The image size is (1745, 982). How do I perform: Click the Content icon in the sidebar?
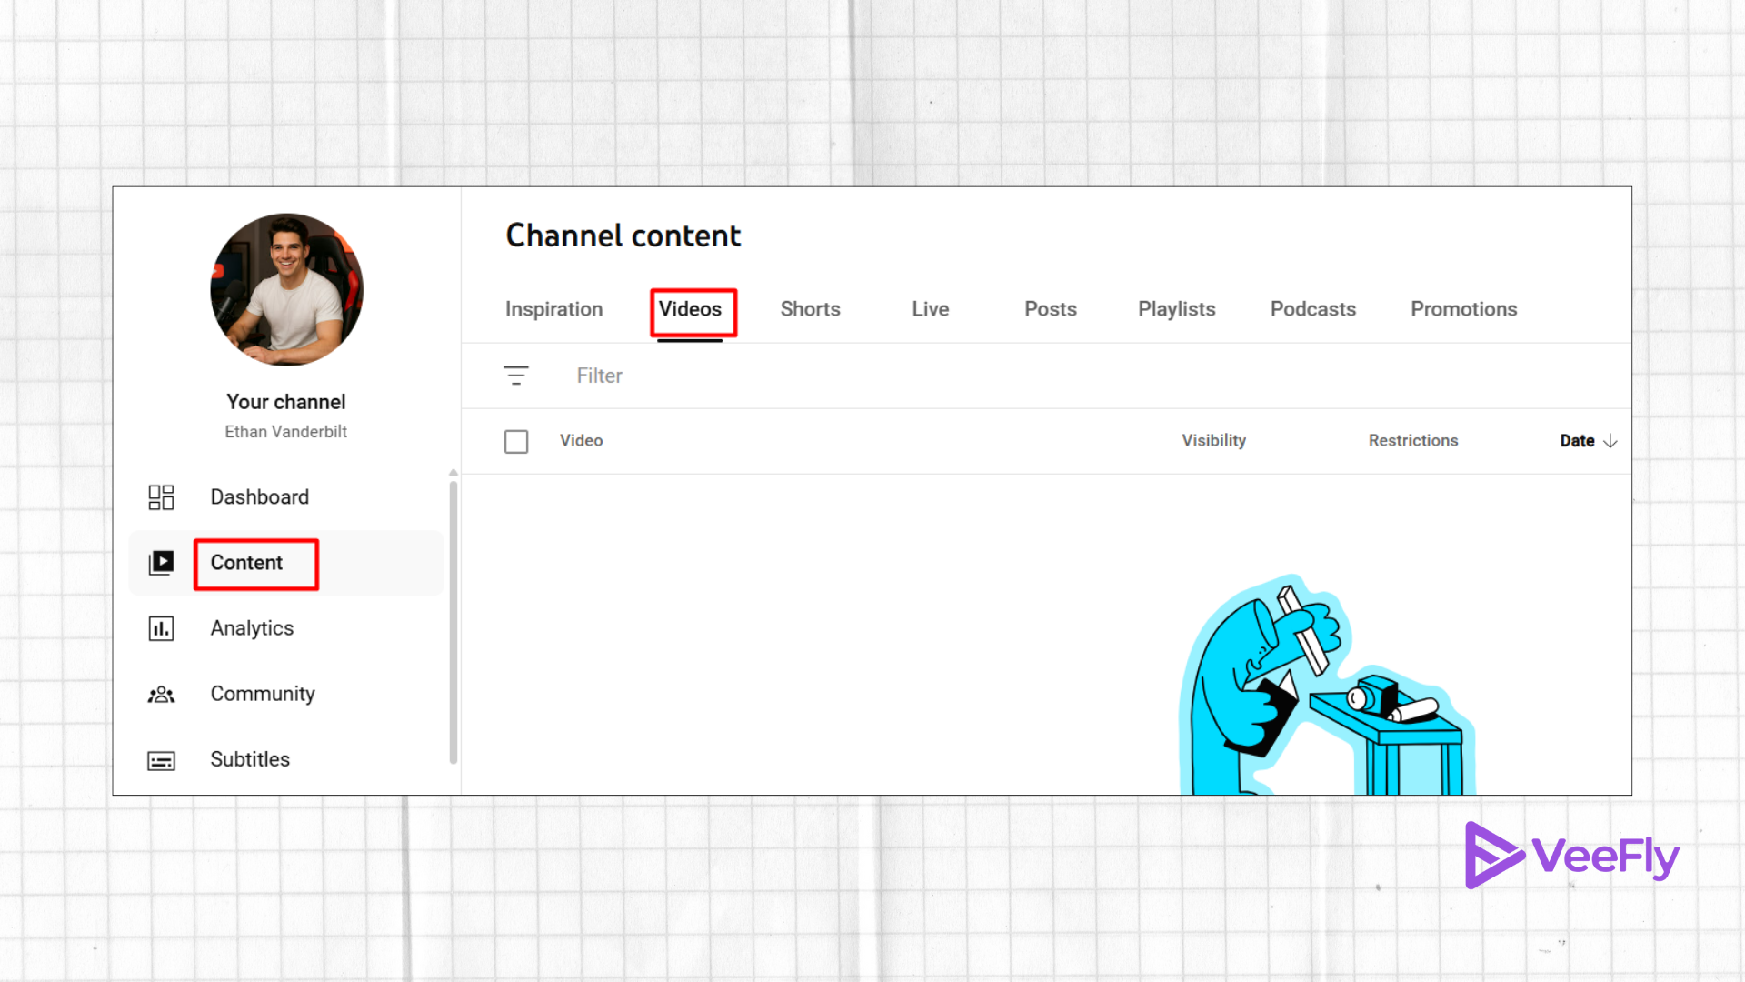161,563
